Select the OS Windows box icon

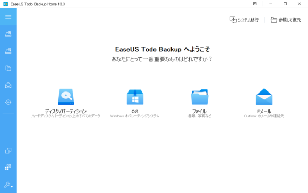coord(135,97)
